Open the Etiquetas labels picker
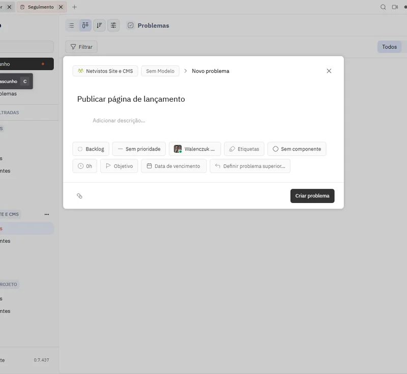Image resolution: width=407 pixels, height=374 pixels. 244,149
